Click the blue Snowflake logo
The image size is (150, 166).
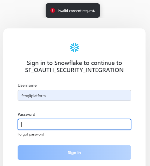75,48
